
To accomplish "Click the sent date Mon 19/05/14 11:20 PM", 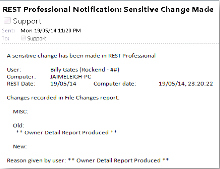I will (51, 31).
